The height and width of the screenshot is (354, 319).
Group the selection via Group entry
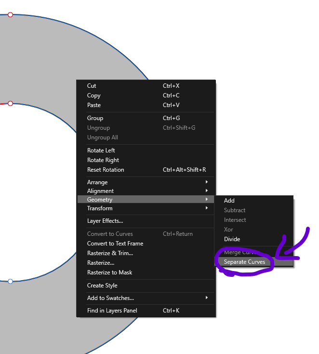click(x=95, y=118)
